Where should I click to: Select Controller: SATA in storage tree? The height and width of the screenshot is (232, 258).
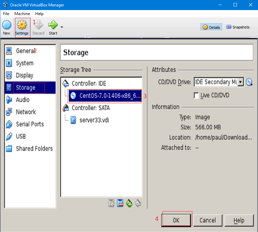(91, 108)
